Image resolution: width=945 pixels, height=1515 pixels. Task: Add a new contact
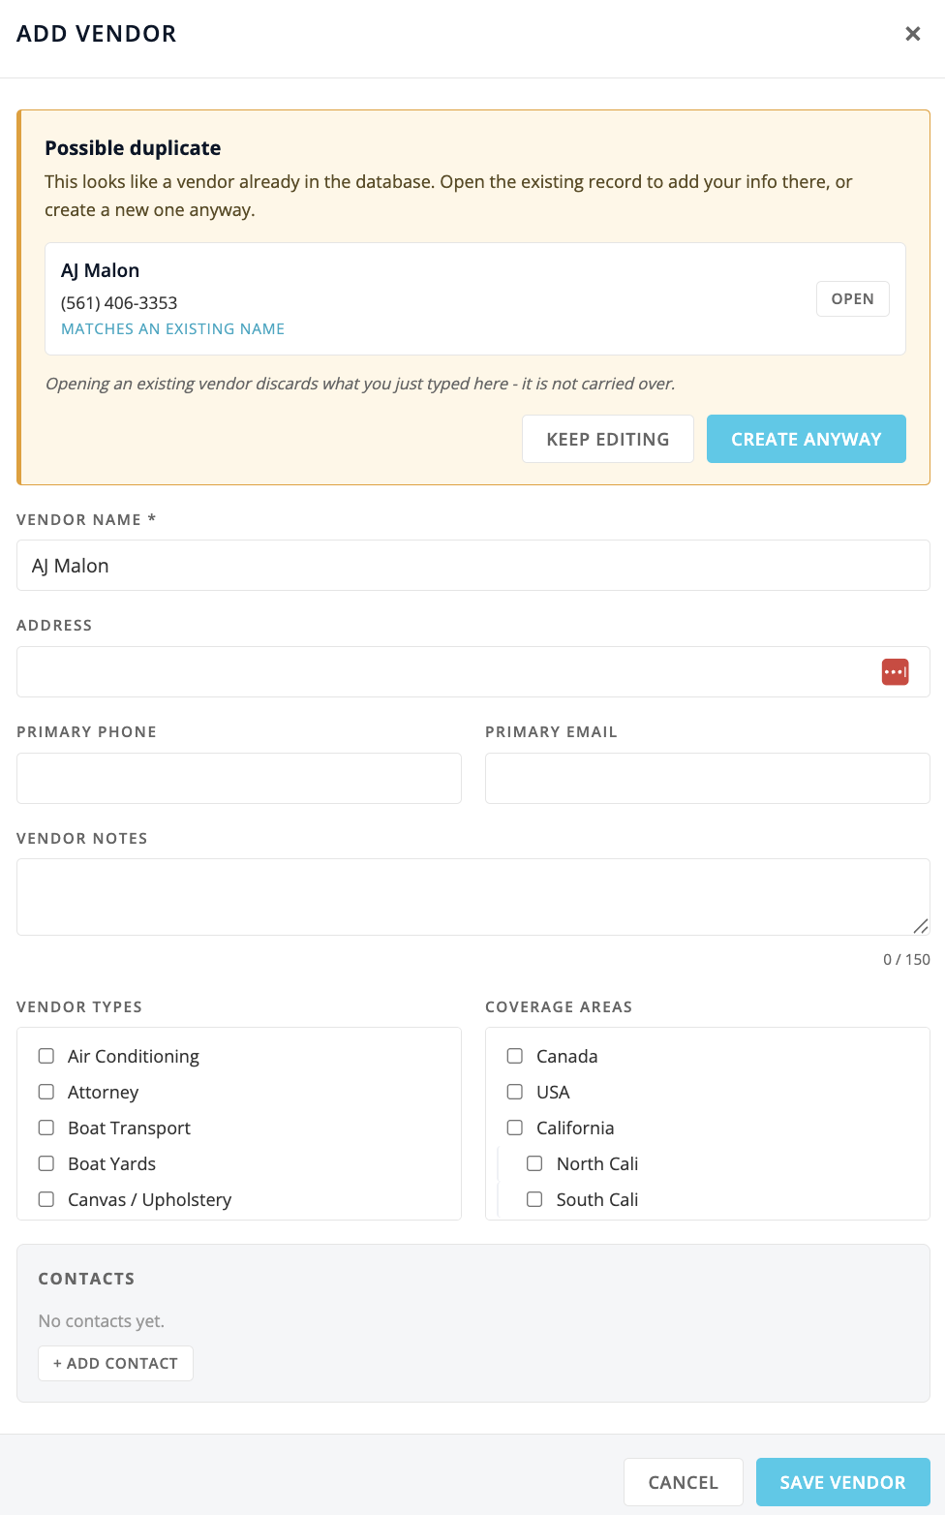pos(115,1363)
